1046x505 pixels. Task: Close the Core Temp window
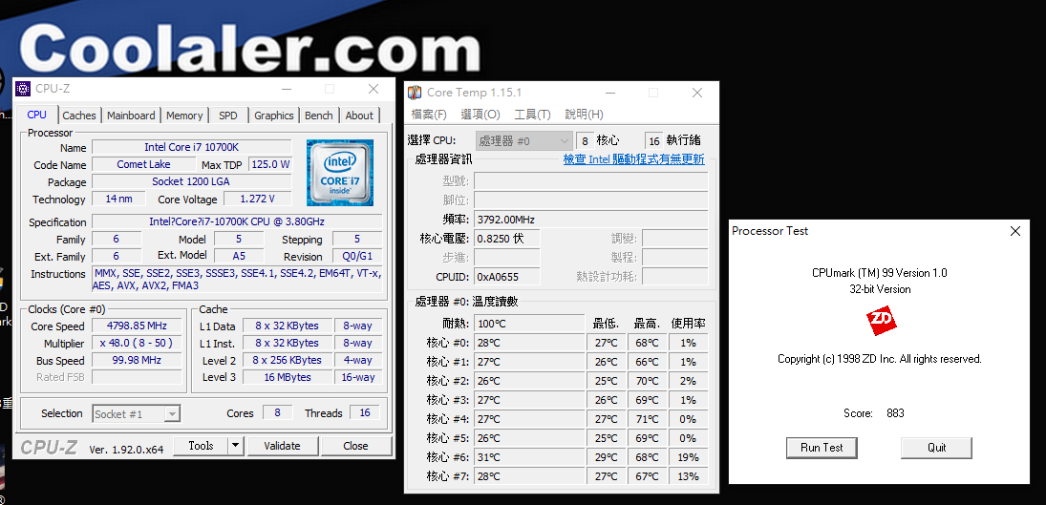click(697, 94)
